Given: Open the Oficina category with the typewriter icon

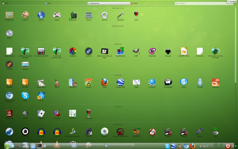Looking at the screenshot, I should click(x=89, y=16).
